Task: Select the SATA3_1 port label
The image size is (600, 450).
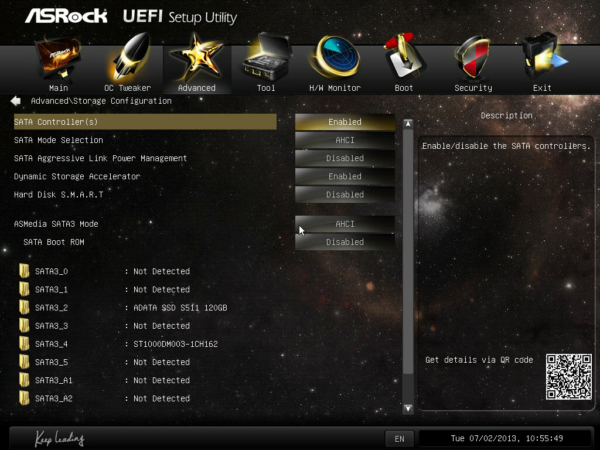Action: [52, 289]
